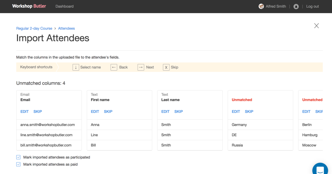The height and width of the screenshot is (174, 332).
Task: Open the Attendees breadcrumb link
Action: (66, 28)
